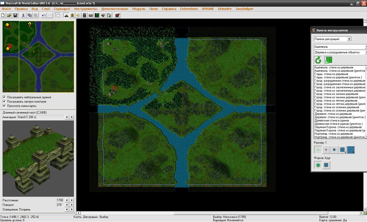Click the horizontal scrollbar thumb under map view

pos(251,213)
